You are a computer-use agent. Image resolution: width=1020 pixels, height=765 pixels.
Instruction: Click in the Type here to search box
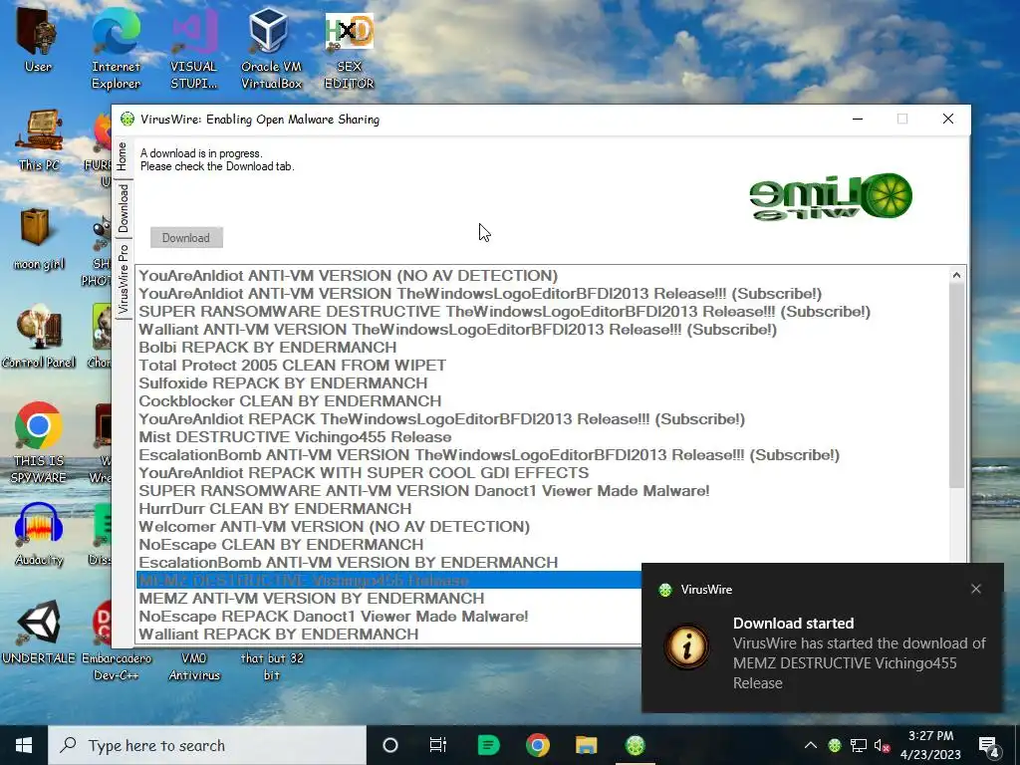[207, 745]
